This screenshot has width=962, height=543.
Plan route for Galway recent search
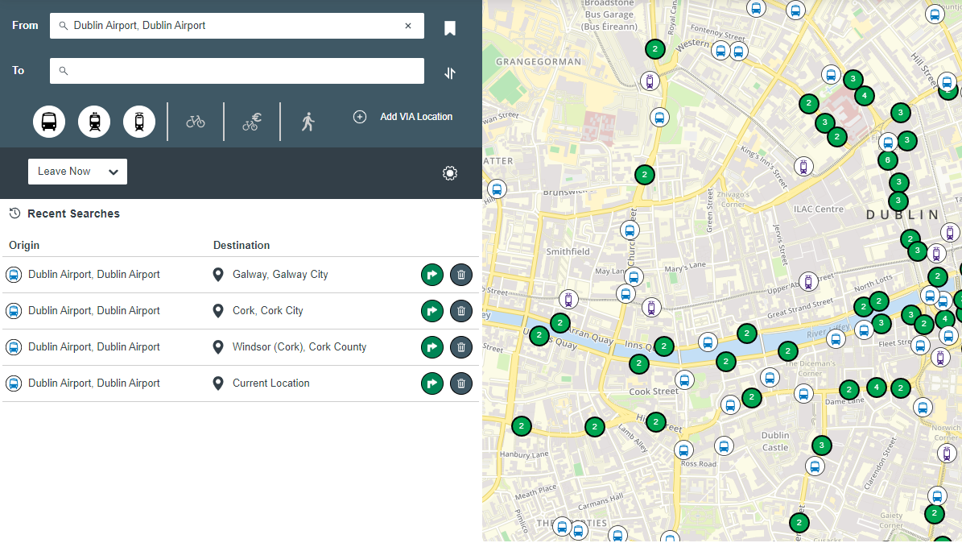coord(432,275)
